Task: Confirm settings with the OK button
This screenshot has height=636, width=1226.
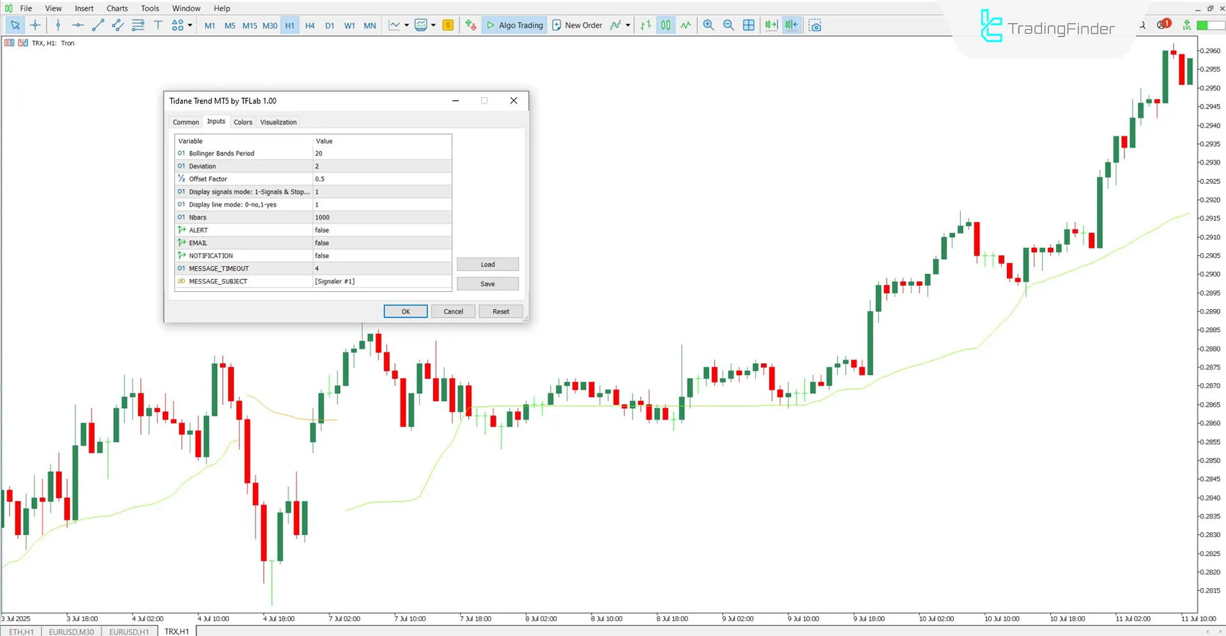Action: 405,311
